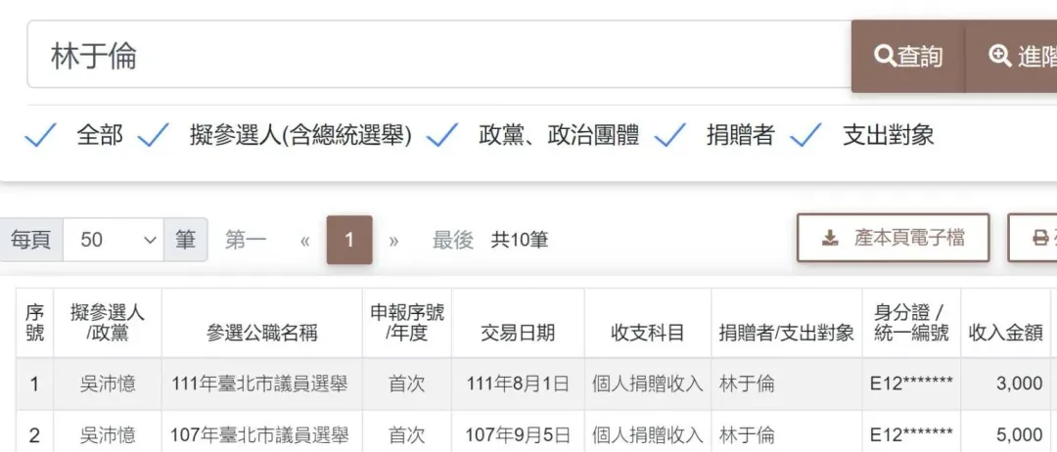Click 個人捐贈收入 in the 111年8月1日 row
This screenshot has height=452, width=1057.
648,384
